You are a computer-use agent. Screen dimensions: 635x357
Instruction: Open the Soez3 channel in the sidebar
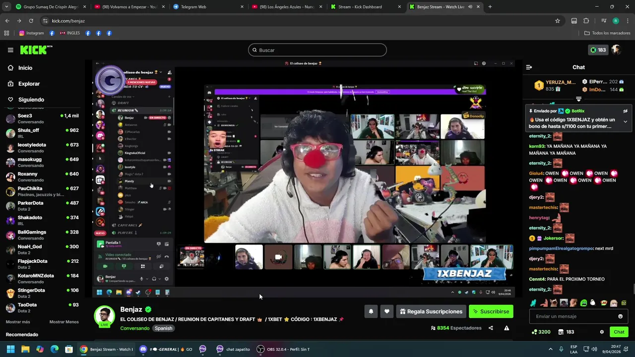pyautogui.click(x=42, y=119)
